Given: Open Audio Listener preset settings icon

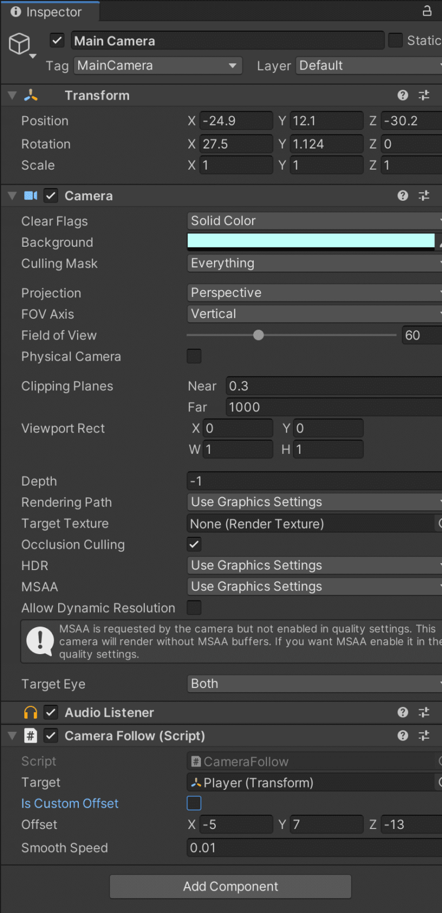Looking at the screenshot, I should (x=424, y=713).
